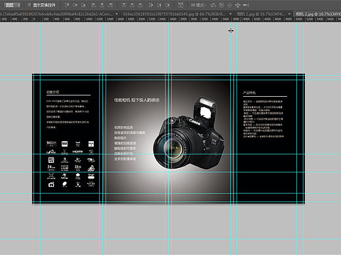Click Distribute top edges icon
The image size is (341, 255).
click(x=124, y=5)
